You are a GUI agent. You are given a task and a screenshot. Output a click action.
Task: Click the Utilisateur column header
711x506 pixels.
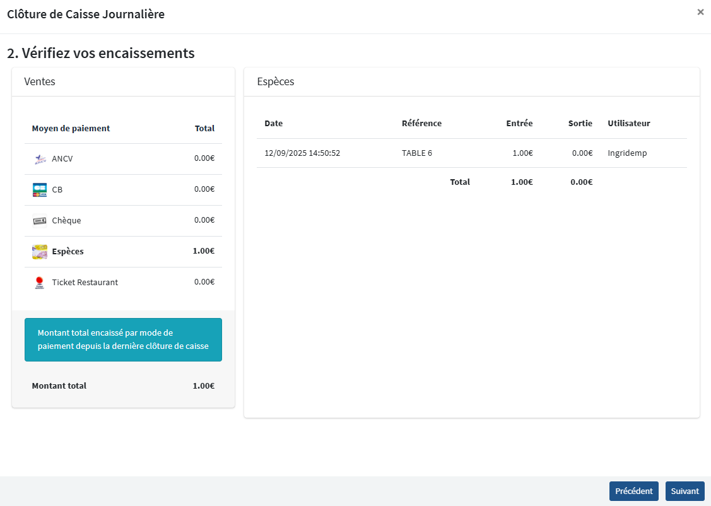(x=628, y=123)
